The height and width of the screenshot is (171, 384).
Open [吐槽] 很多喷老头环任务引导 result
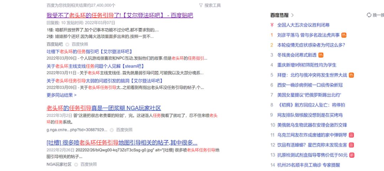click(x=122, y=143)
